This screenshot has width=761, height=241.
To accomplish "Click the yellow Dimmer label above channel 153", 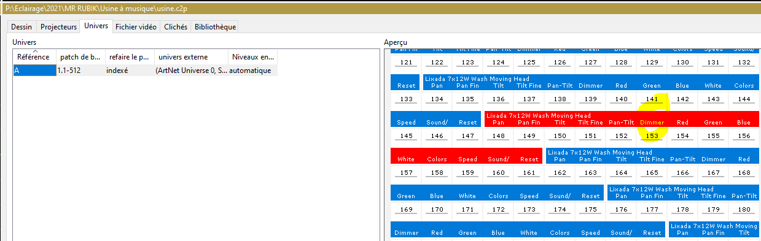I will pos(652,122).
